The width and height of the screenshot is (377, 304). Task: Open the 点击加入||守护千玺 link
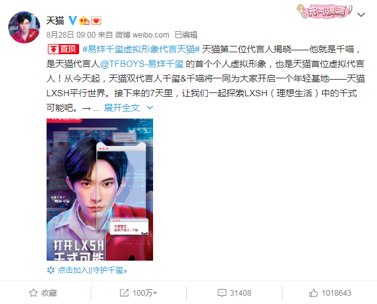92,270
